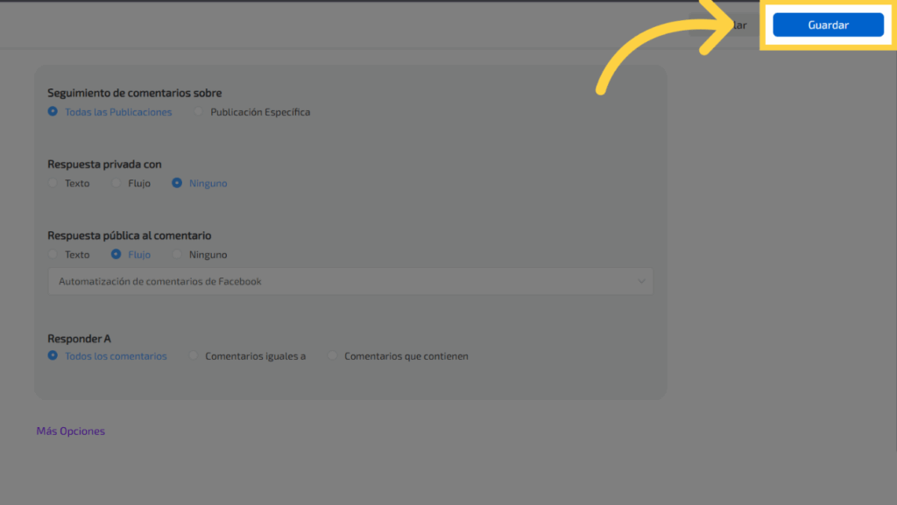Screen dimensions: 897x505
Task: Select the Todas las Publicaciones radio button
Action: pos(53,112)
